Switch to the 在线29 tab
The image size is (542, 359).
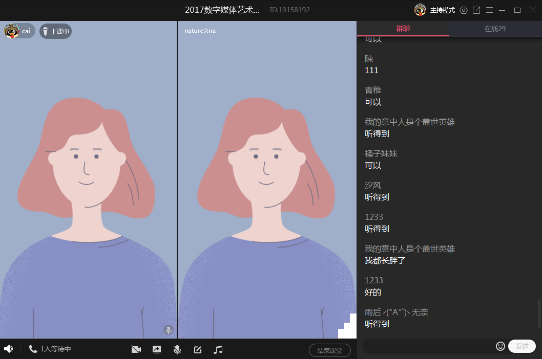click(x=495, y=29)
